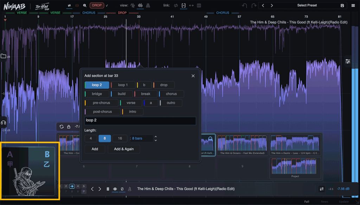This screenshot has width=360, height=205.
Task: Toggle the lock icon beside gain value
Action: pyautogui.click(x=69, y=127)
